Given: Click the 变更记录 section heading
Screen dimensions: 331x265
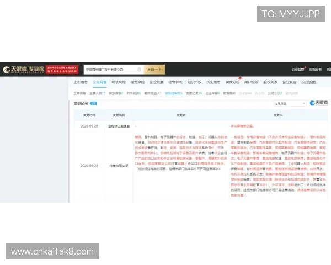Looking at the screenshot, I should tap(81, 103).
